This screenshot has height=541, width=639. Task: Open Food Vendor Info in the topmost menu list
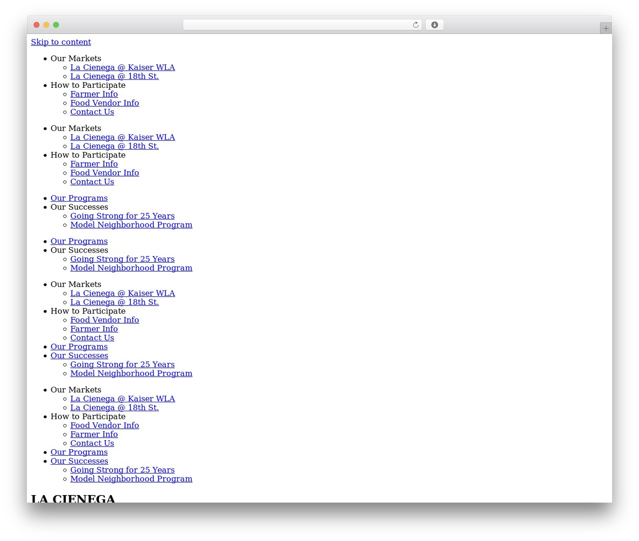pos(104,103)
